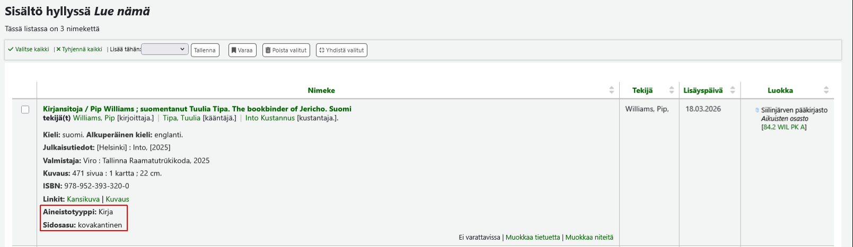The width and height of the screenshot is (853, 247).
Task: Click the Valitse kaikki checkmark icon
Action: click(11, 50)
